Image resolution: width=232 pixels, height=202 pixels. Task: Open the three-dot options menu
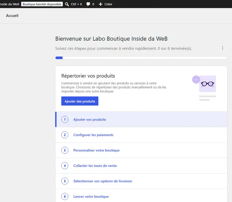click(x=223, y=48)
